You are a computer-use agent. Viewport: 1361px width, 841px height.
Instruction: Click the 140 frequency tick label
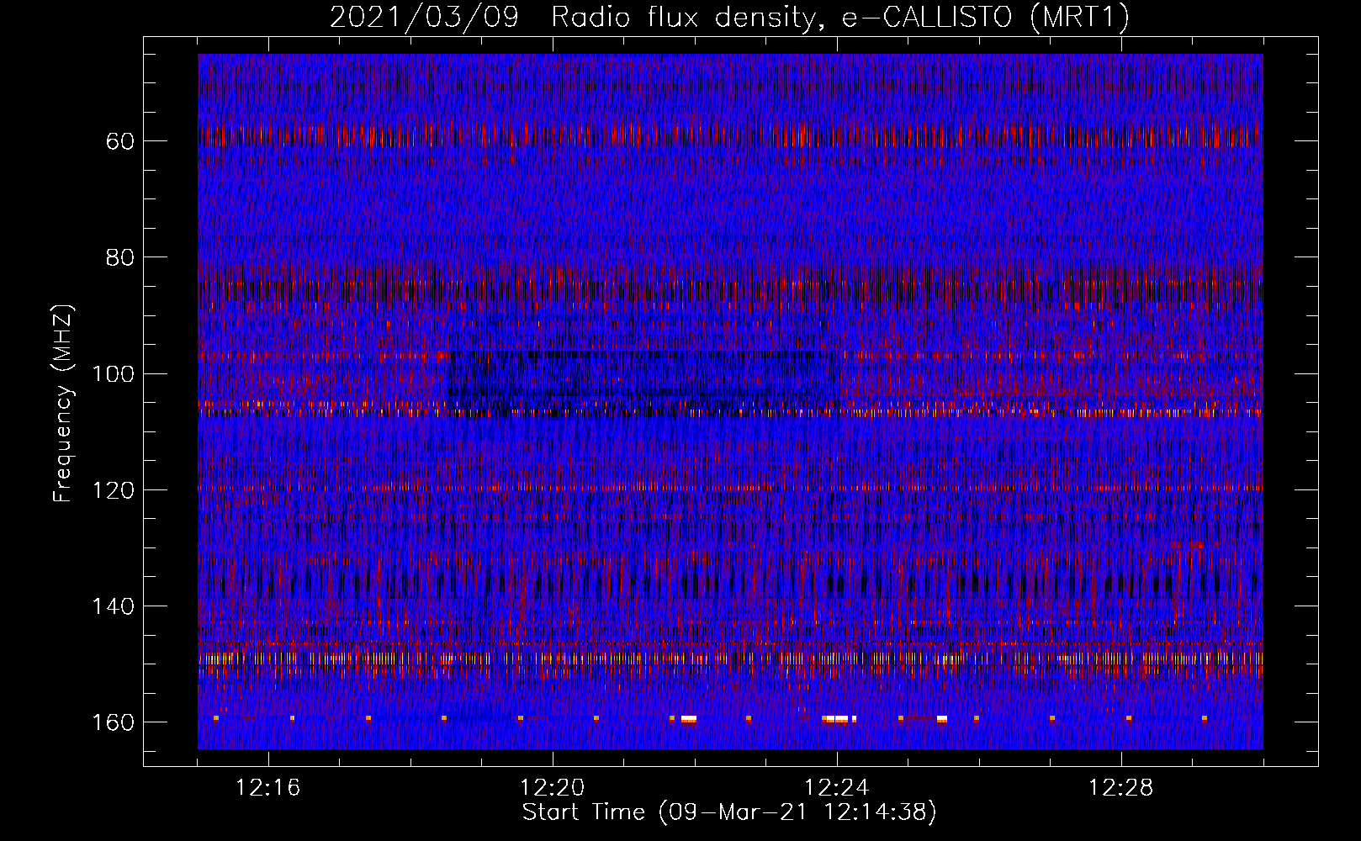[113, 606]
